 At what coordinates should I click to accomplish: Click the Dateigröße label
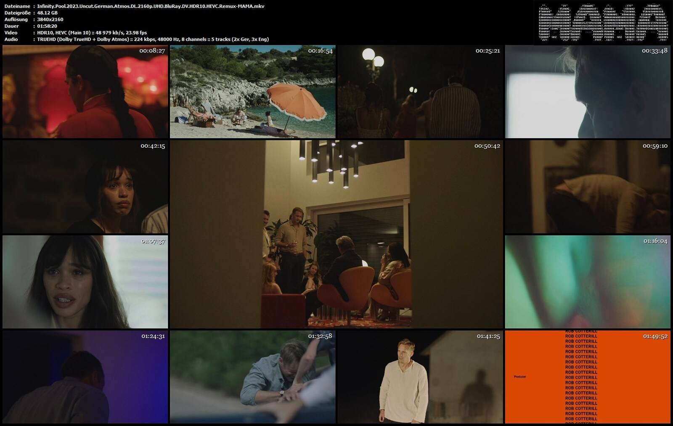click(x=17, y=13)
